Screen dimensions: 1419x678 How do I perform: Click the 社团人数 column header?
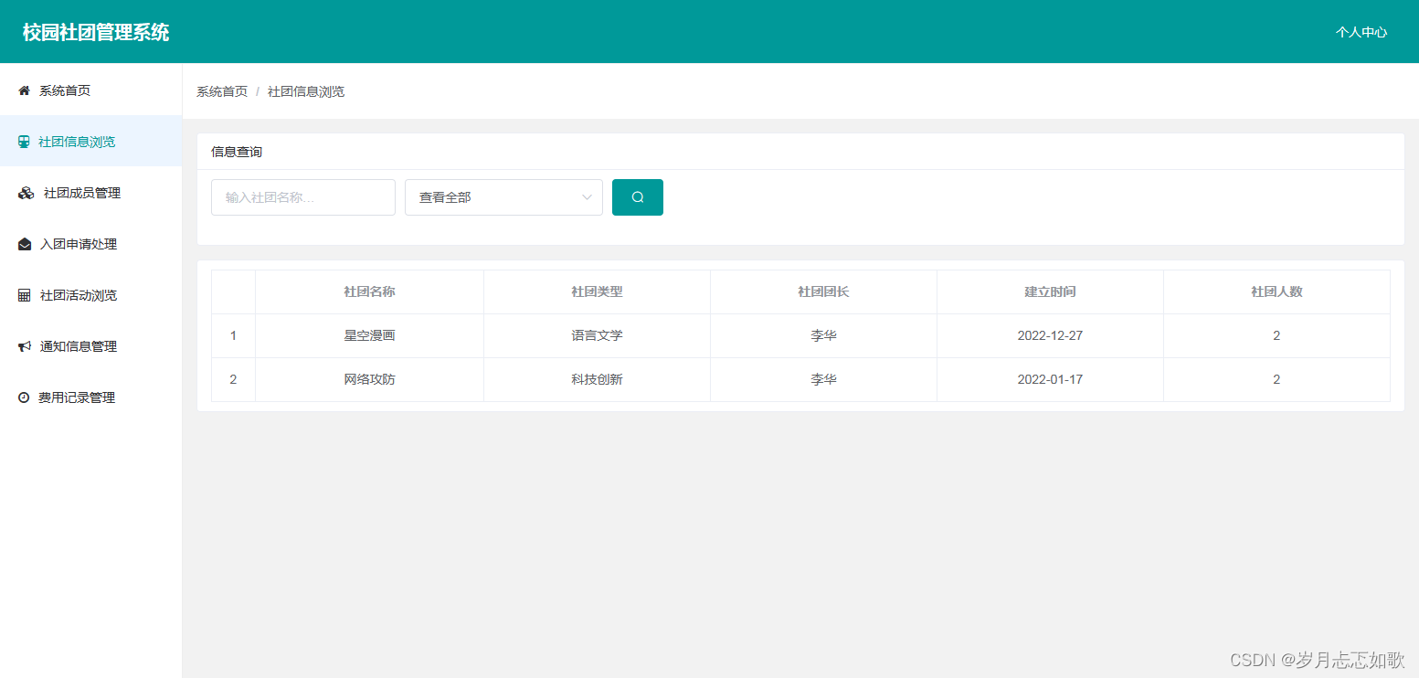coord(1276,291)
